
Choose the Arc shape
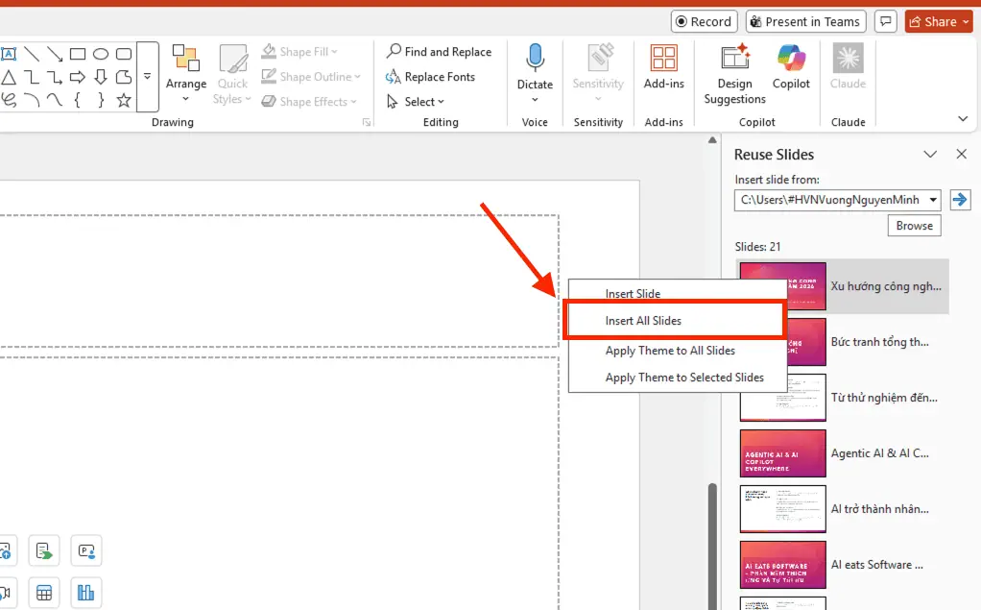pyautogui.click(x=32, y=100)
